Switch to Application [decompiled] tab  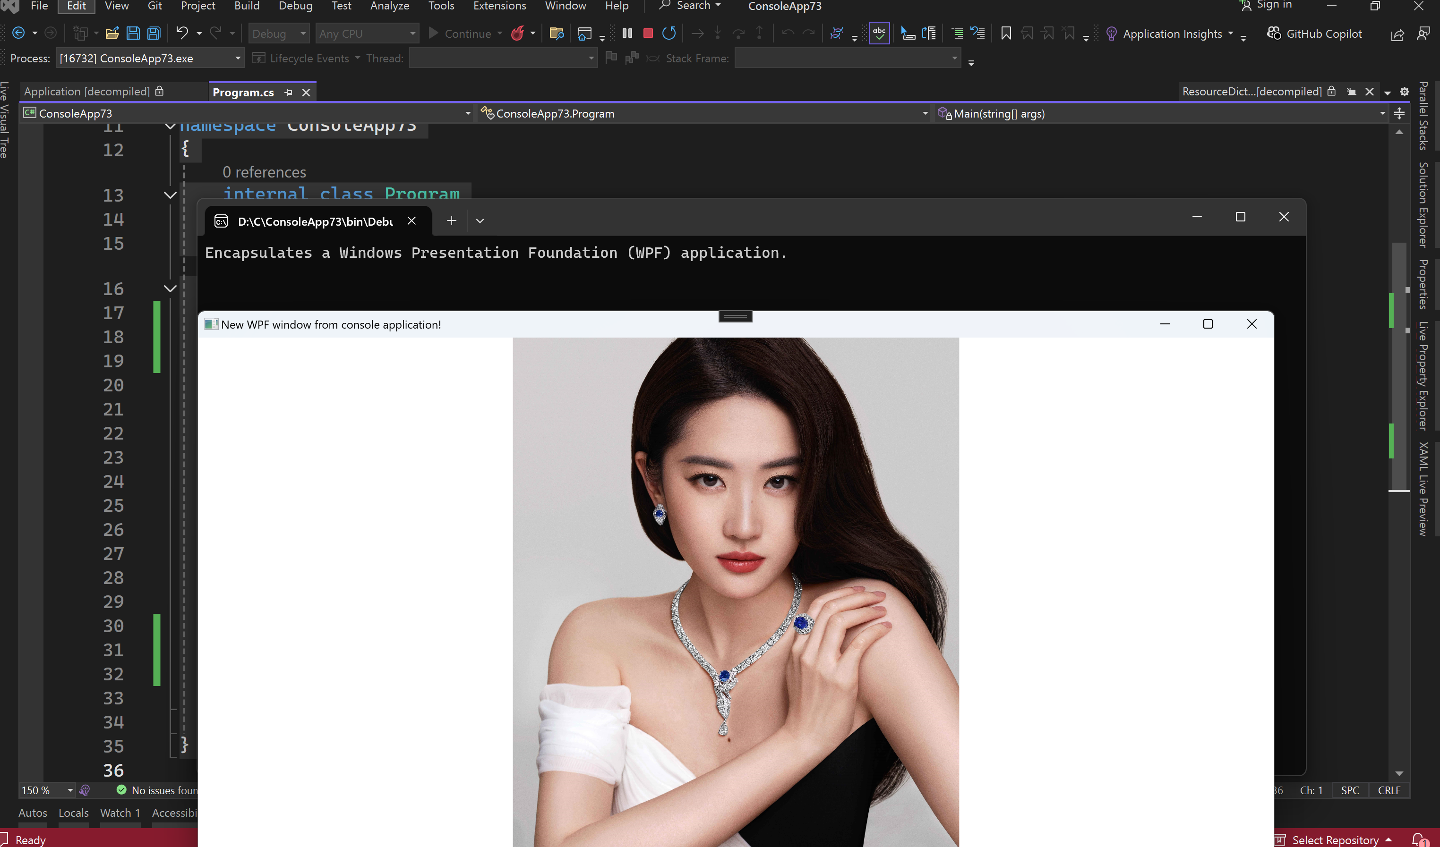pos(87,92)
